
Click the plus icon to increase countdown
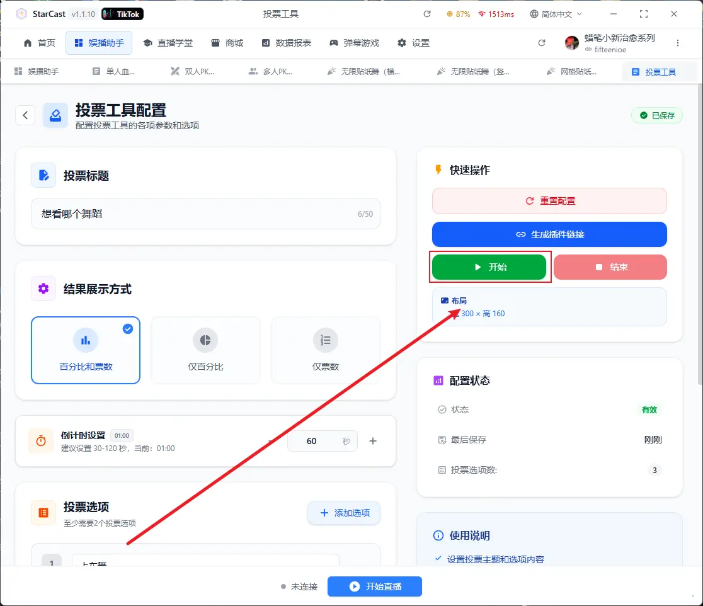372,441
